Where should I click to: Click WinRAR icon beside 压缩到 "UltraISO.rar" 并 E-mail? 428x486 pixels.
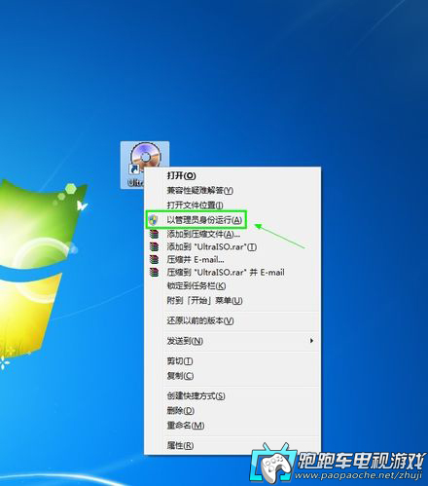[154, 272]
